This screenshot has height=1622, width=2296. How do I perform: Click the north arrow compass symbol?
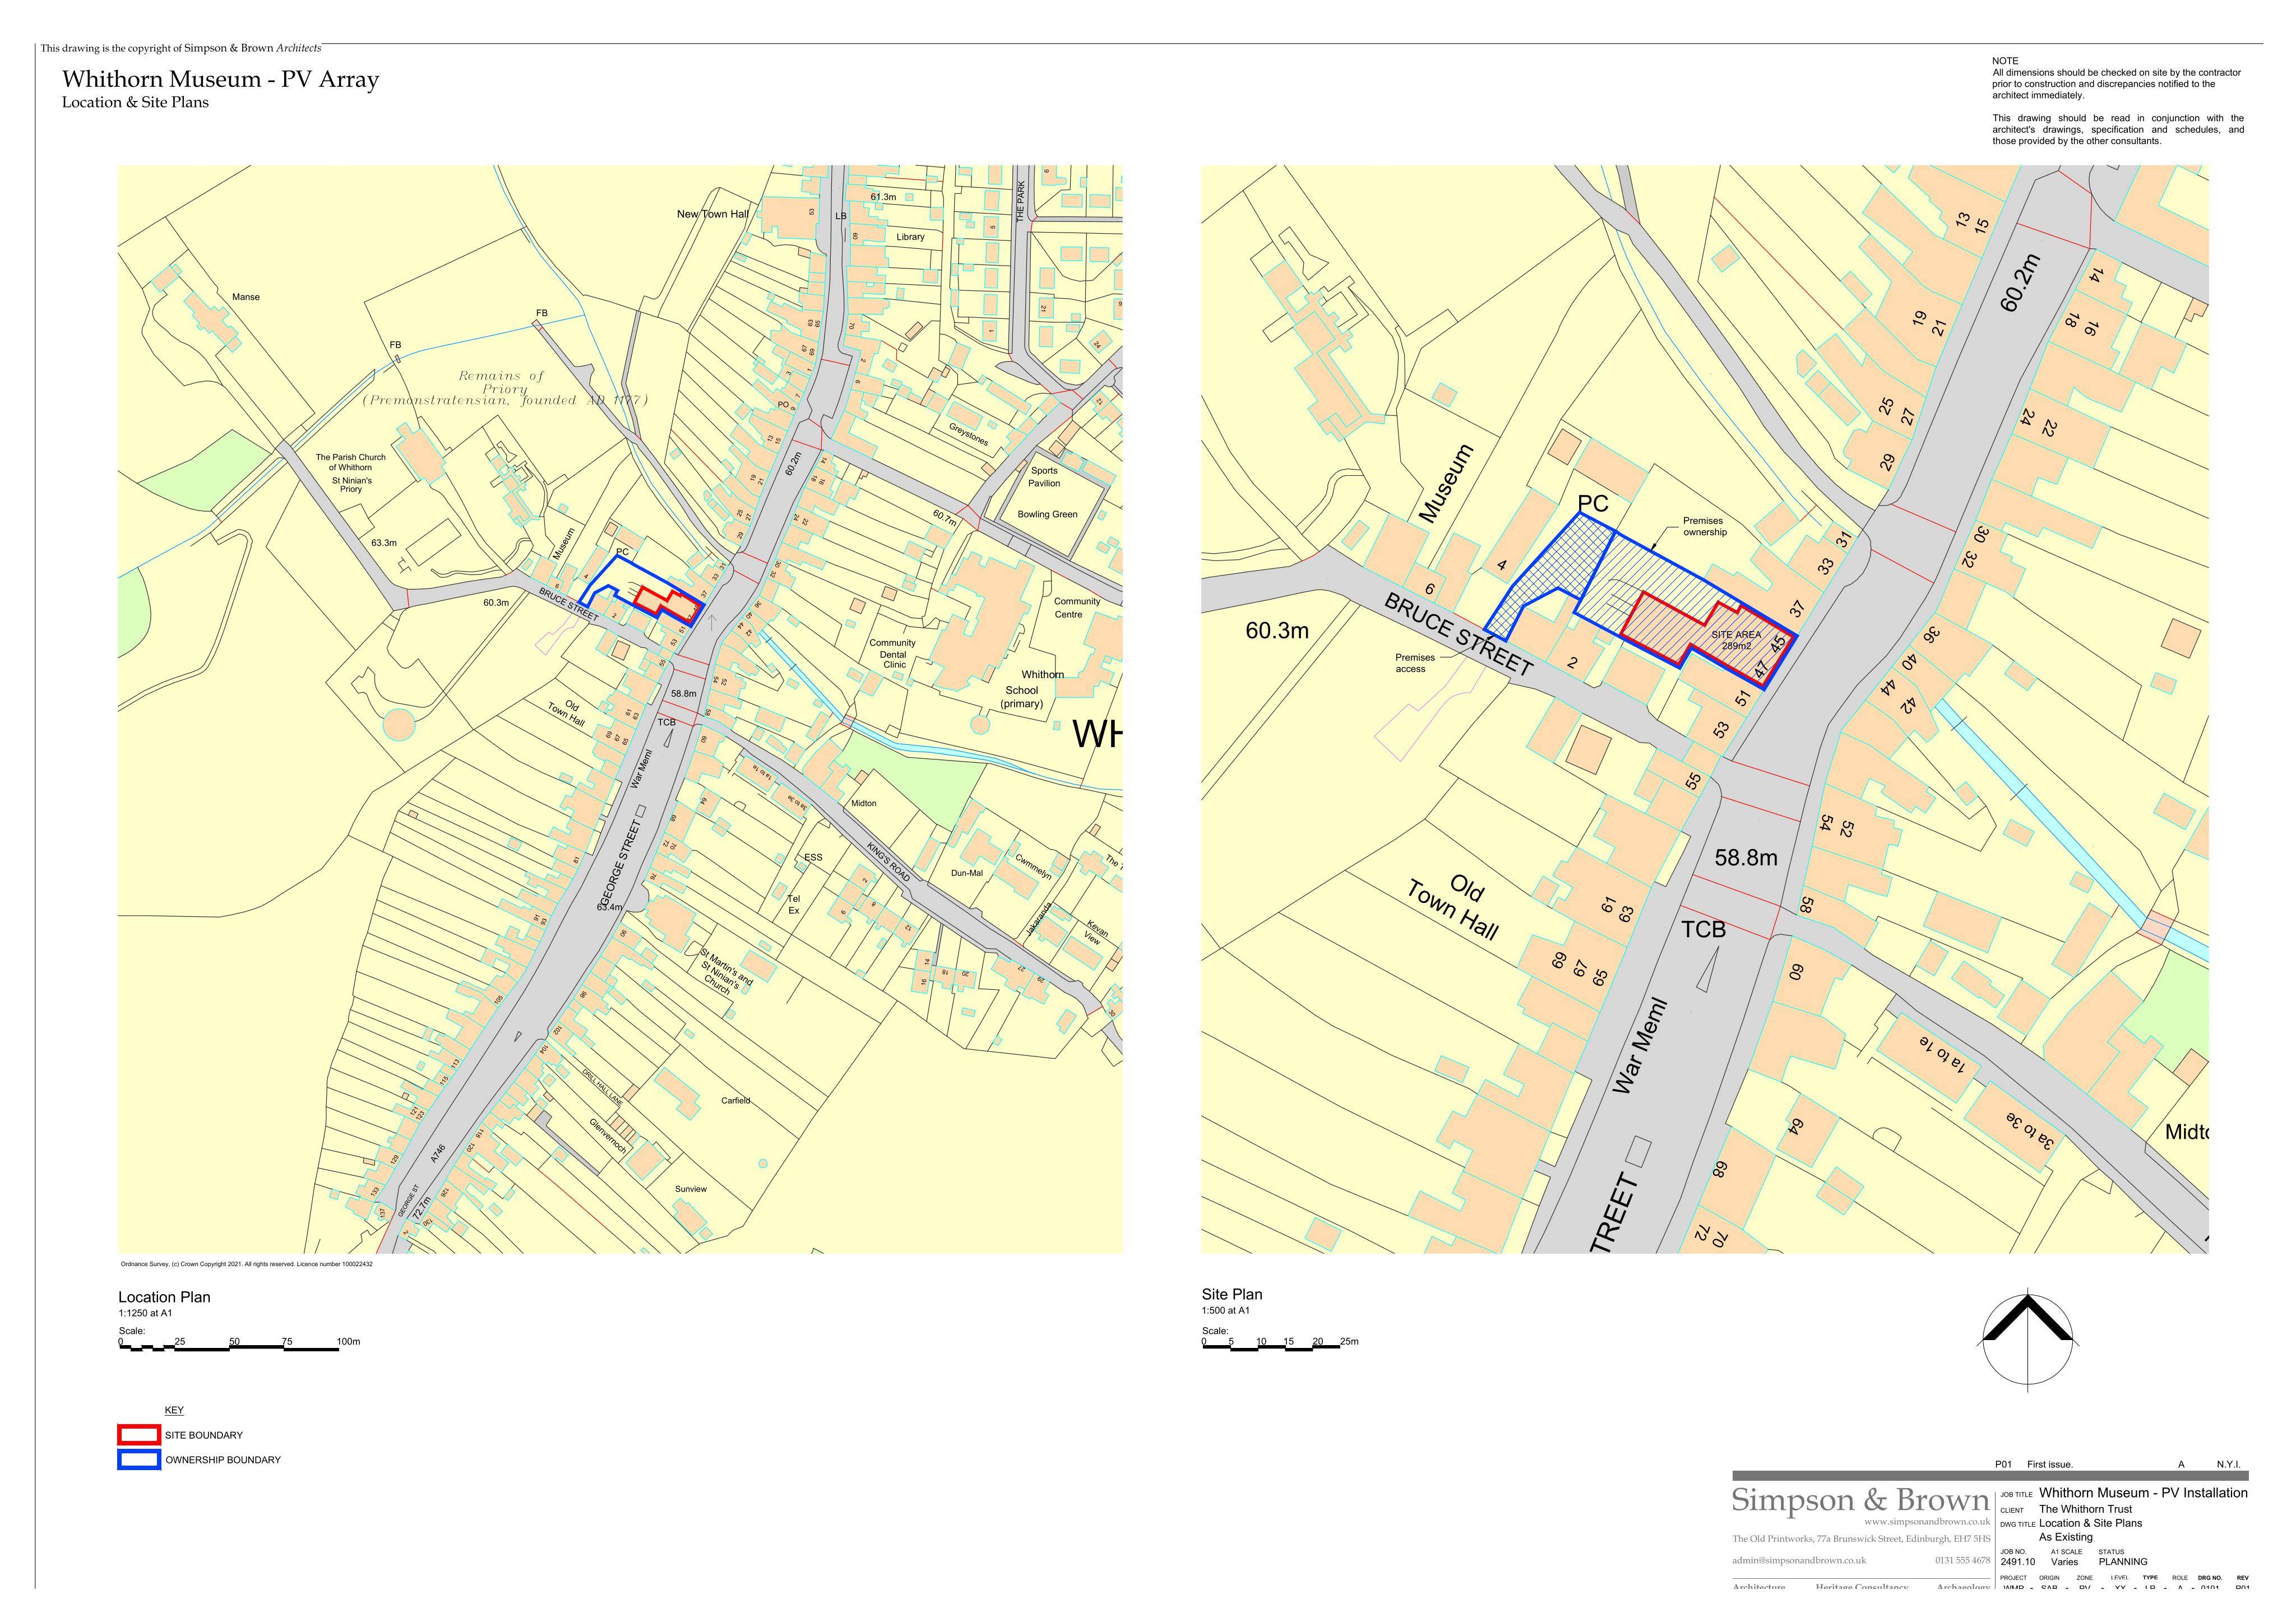(x=2027, y=1340)
